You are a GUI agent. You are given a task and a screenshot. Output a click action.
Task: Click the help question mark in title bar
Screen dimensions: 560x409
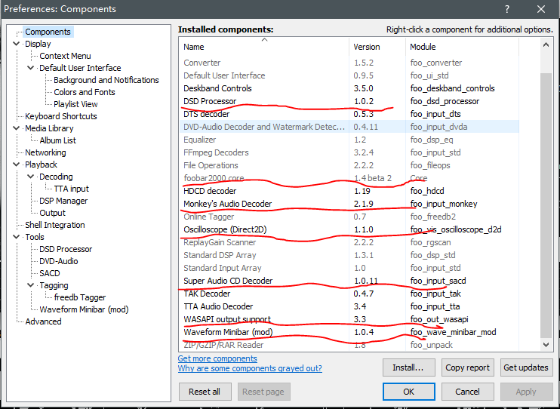506,10
